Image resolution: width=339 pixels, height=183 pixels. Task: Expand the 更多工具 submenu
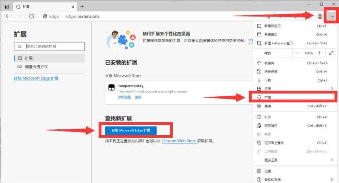[294, 160]
